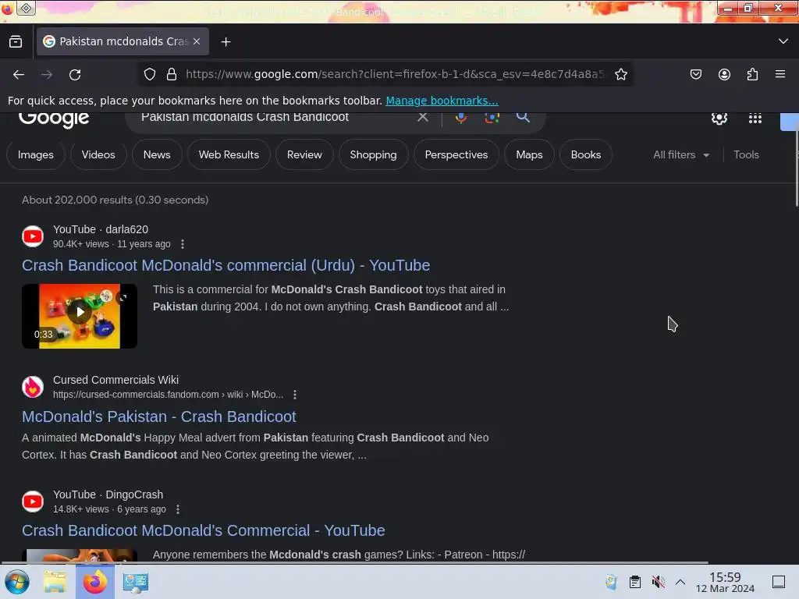The width and height of the screenshot is (799, 599).
Task: Bookmark this page with star icon
Action: 620,74
